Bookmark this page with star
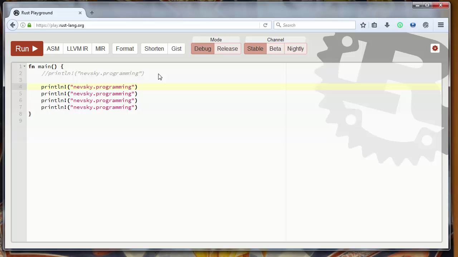Image resolution: width=458 pixels, height=257 pixels. point(363,25)
